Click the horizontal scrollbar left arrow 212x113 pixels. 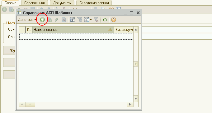click(x=22, y=104)
